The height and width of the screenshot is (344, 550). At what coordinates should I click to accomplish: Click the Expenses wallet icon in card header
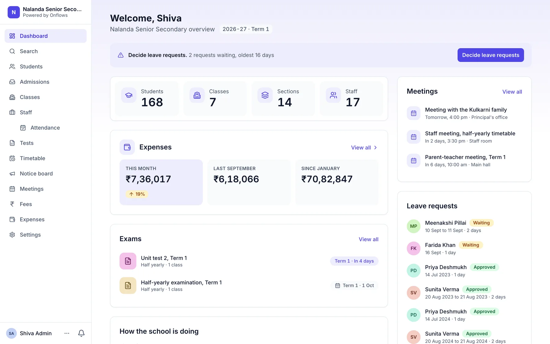(127, 147)
